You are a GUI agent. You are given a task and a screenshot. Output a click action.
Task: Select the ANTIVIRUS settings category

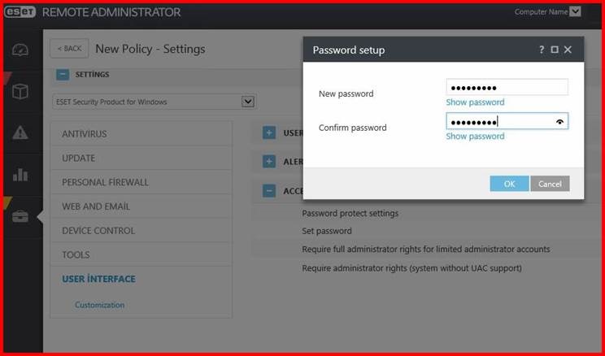point(141,134)
